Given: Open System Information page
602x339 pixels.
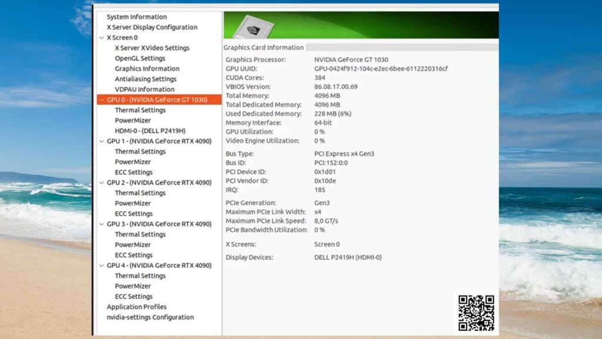Looking at the screenshot, I should tap(136, 17).
